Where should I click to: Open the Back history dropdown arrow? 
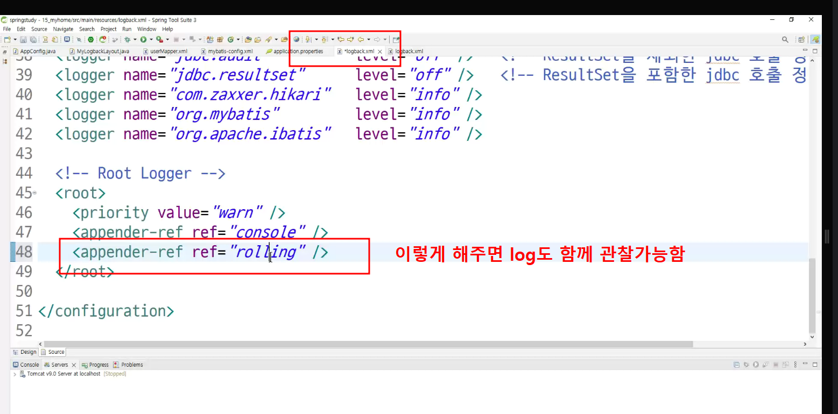pos(369,39)
